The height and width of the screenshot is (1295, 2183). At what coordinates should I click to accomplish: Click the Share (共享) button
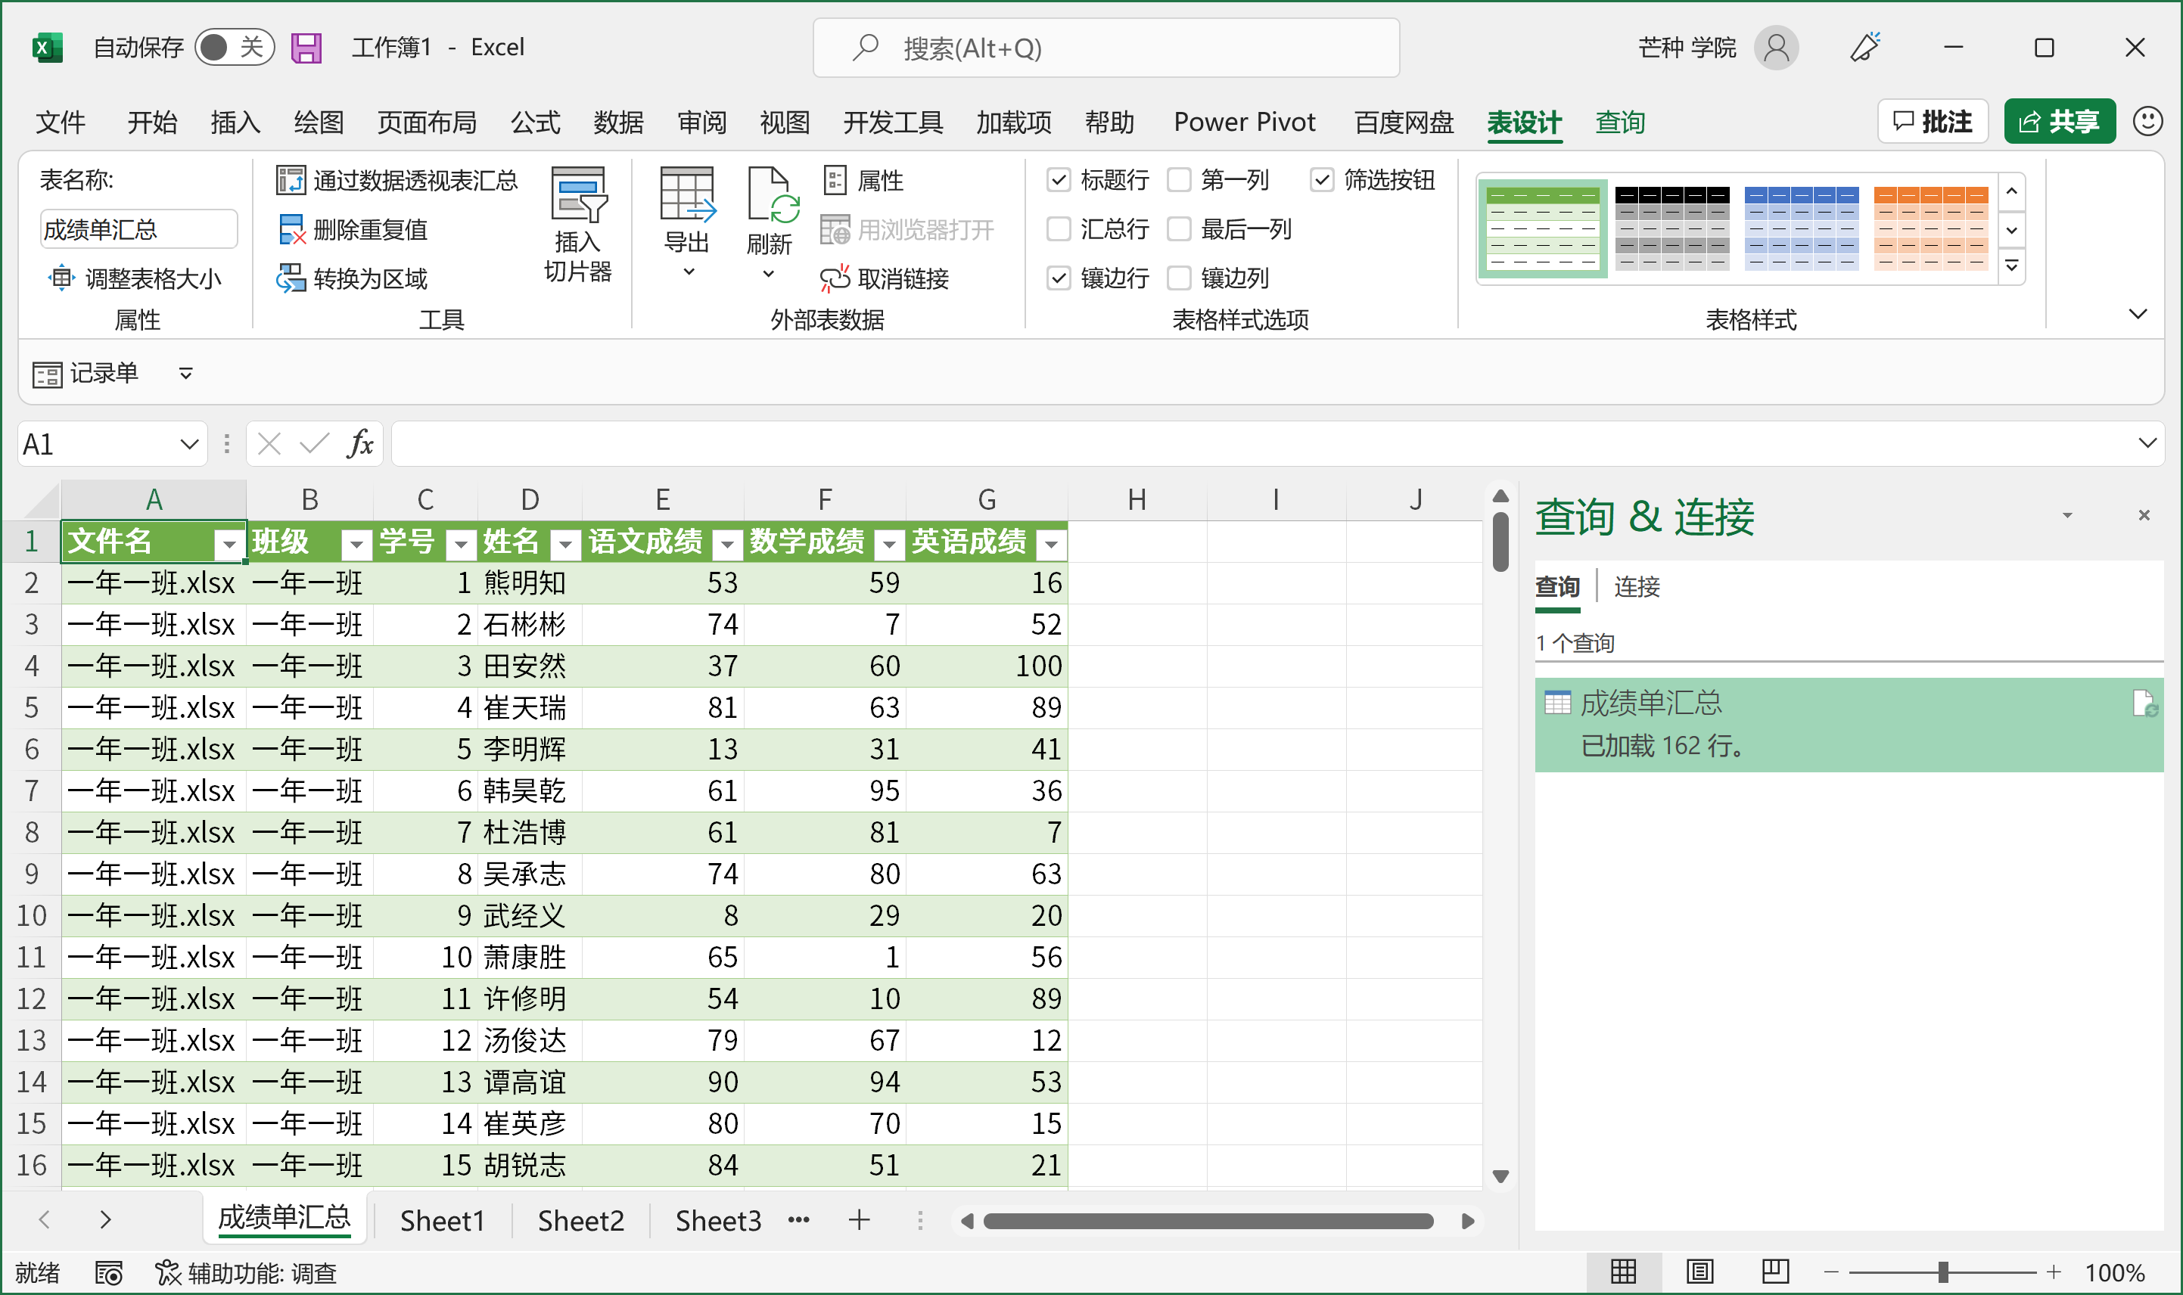click(2058, 121)
